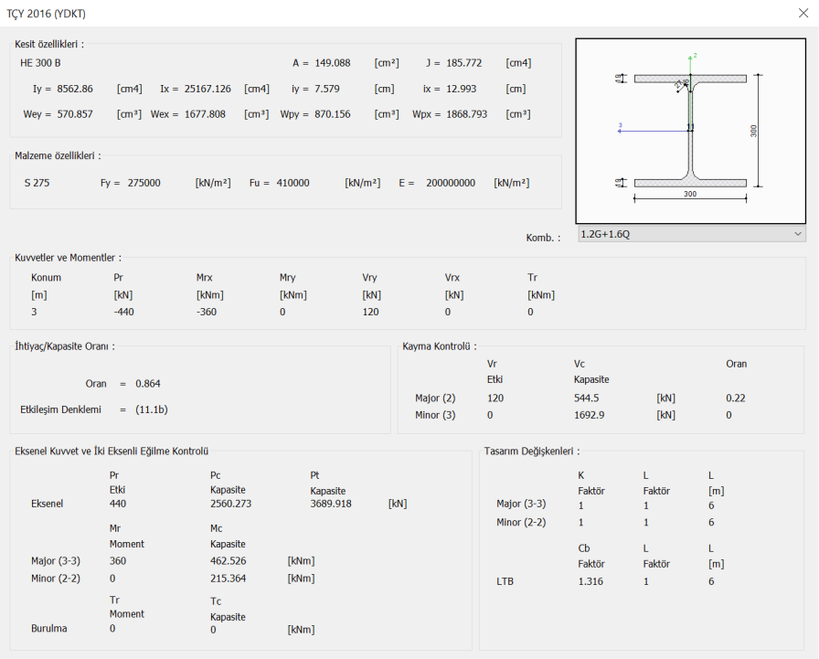Close the TÇY 2016 (YDKT) dialog
The height and width of the screenshot is (659, 819).
coord(802,14)
